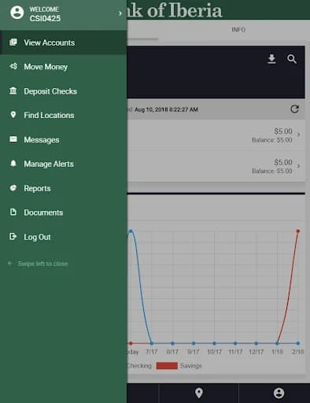Choose Log Out from the drawer
Viewport: 310px width, 403px height.
(64, 237)
